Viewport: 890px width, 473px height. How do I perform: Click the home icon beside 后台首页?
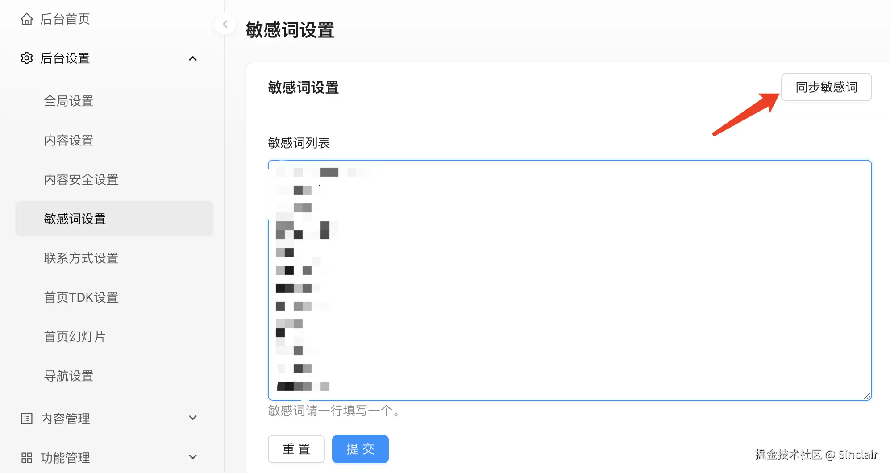coord(27,19)
